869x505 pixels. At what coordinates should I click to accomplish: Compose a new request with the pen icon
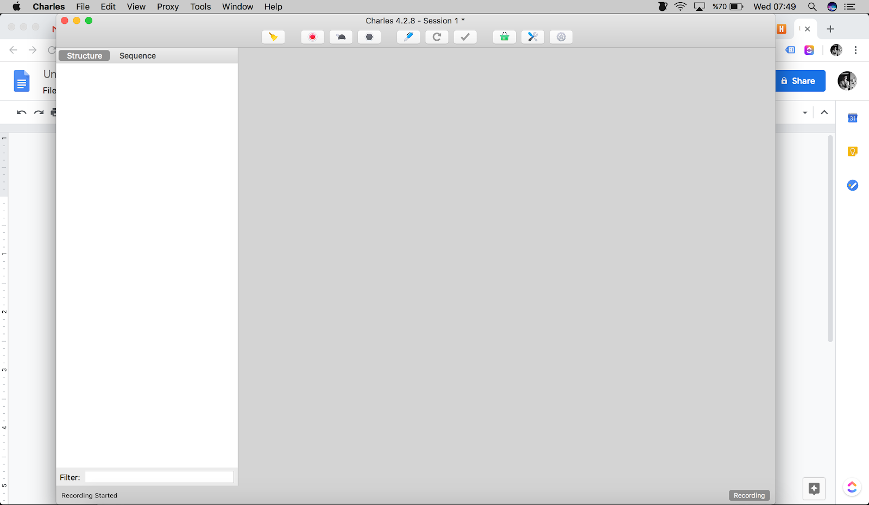tap(408, 37)
